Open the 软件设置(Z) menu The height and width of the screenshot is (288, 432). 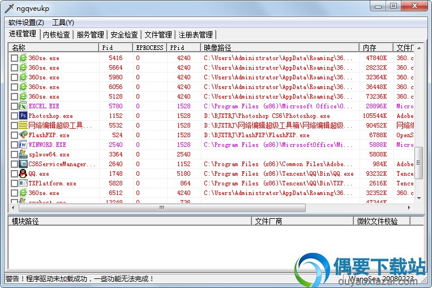(x=26, y=23)
